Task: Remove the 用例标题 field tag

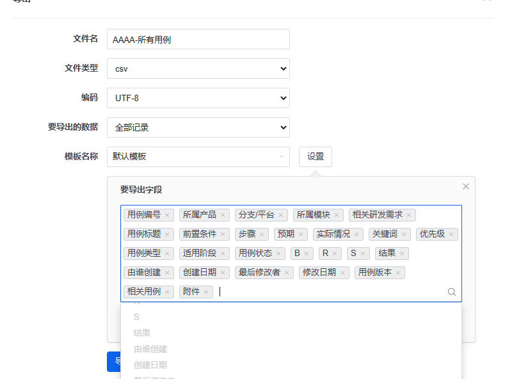Action: (167, 234)
